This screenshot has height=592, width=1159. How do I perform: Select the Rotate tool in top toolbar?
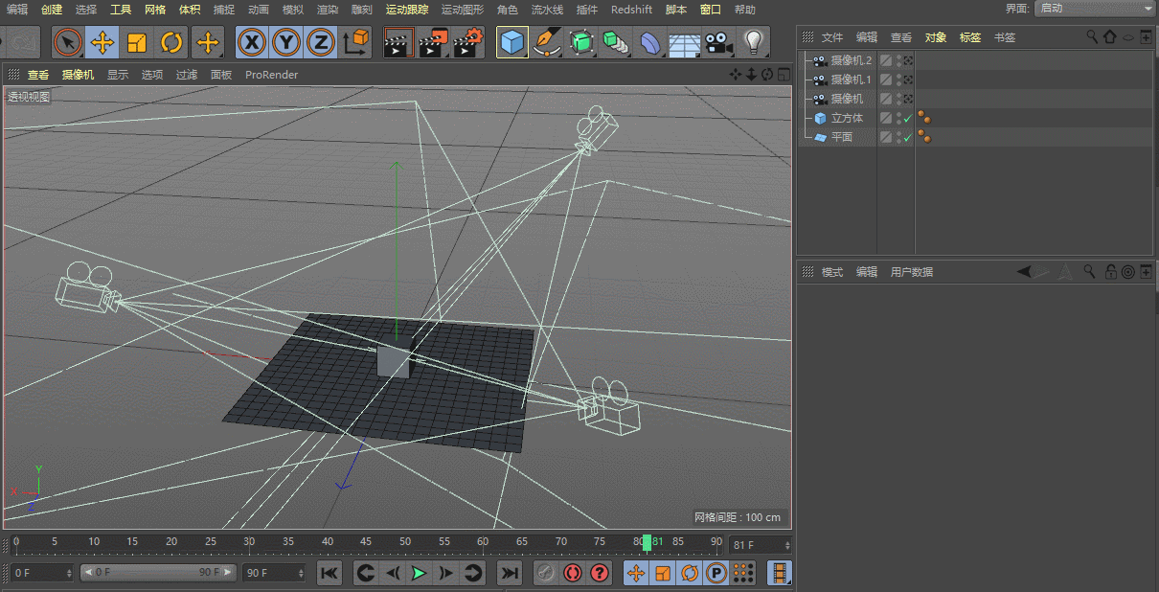[x=171, y=42]
